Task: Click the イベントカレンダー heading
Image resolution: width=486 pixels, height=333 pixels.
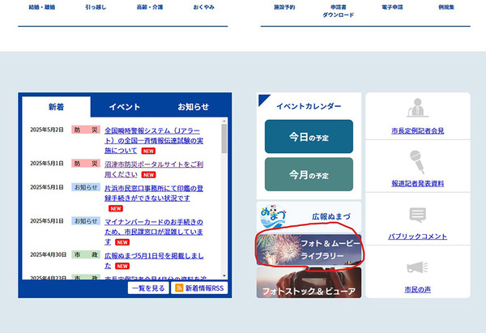Action: click(309, 106)
